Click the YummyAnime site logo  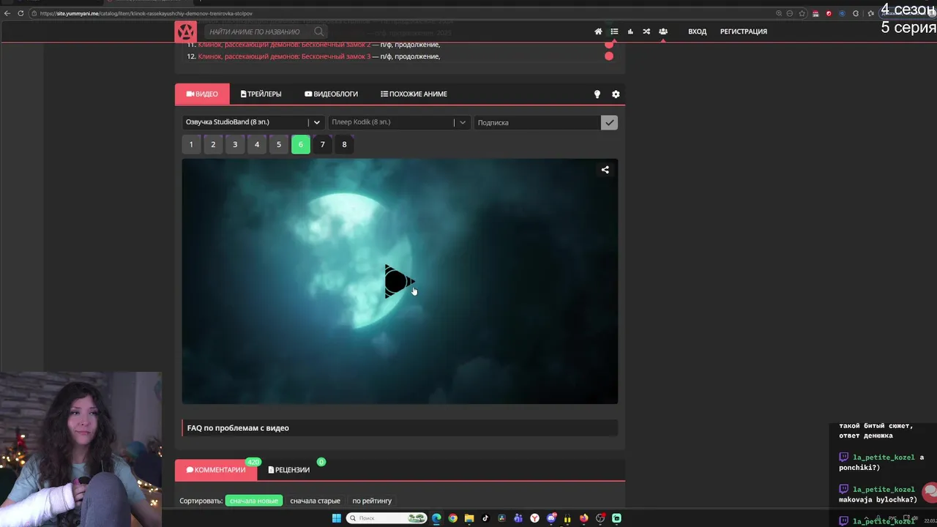click(186, 31)
